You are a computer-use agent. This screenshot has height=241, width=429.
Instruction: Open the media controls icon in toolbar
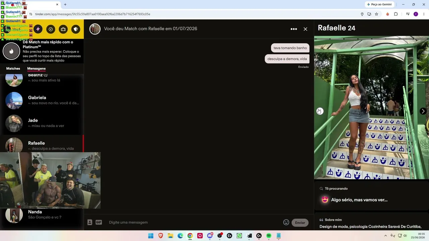point(408,14)
